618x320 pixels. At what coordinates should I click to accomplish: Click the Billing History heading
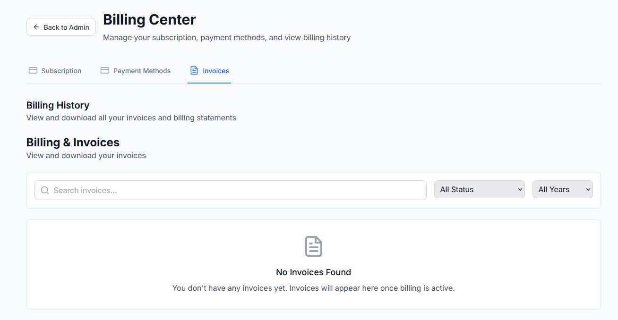coord(58,105)
